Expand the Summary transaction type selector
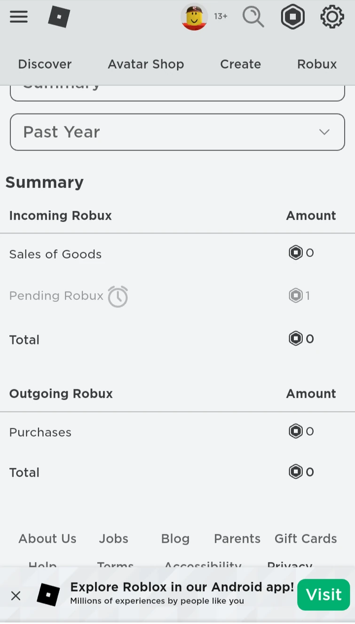 [x=177, y=89]
